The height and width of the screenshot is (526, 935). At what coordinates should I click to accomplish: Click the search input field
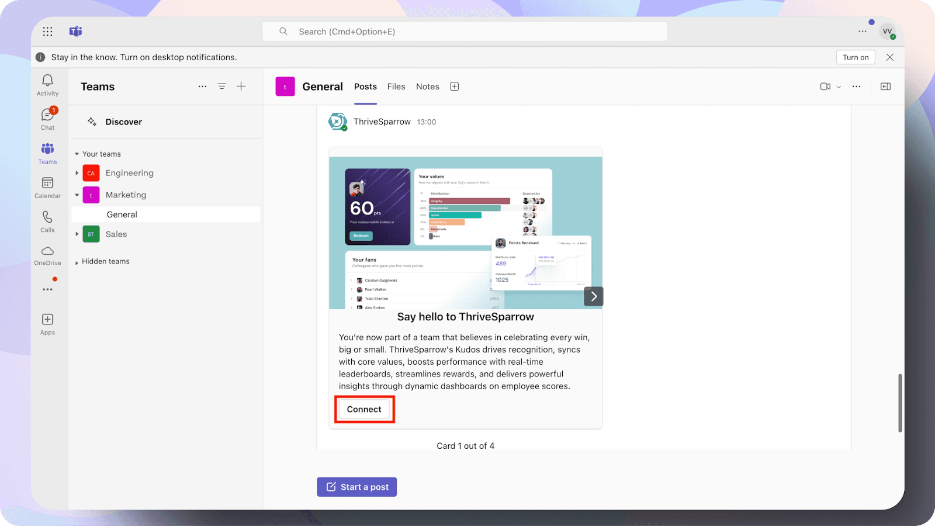tap(465, 32)
